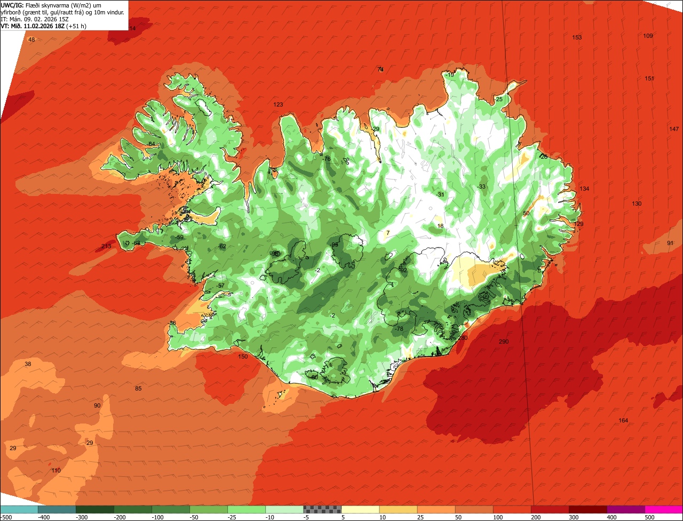The image size is (683, 521).
Task: Click the map value "-33" in the northeast interior
Action: [481, 186]
